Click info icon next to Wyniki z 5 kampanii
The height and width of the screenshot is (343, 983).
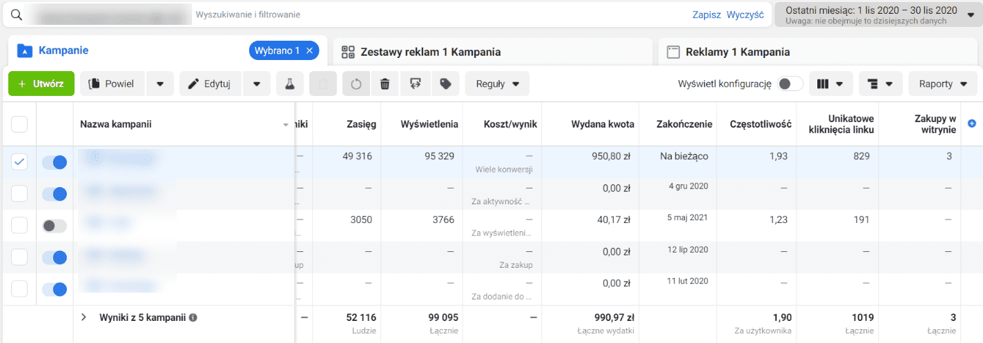pyautogui.click(x=193, y=318)
